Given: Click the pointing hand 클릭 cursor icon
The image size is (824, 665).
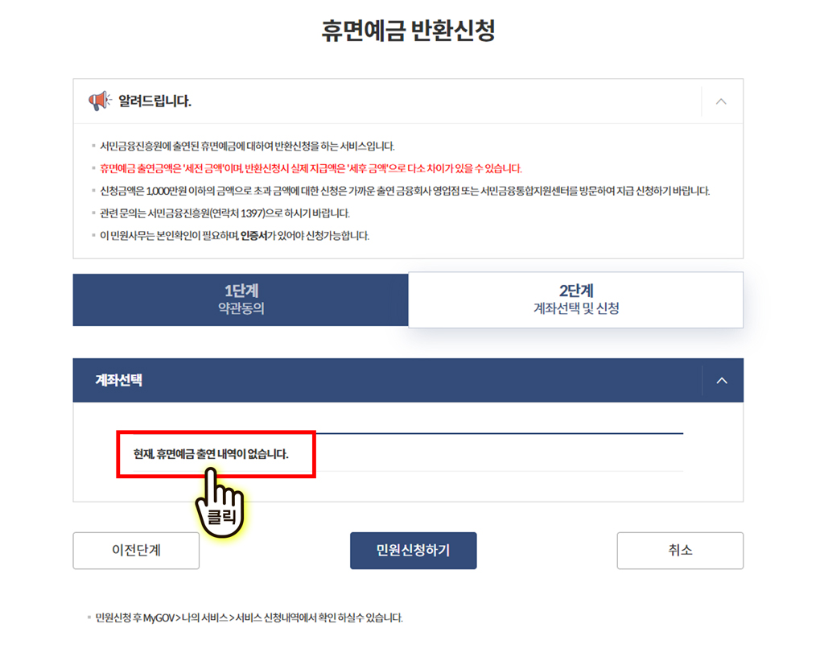Looking at the screenshot, I should pos(219,505).
